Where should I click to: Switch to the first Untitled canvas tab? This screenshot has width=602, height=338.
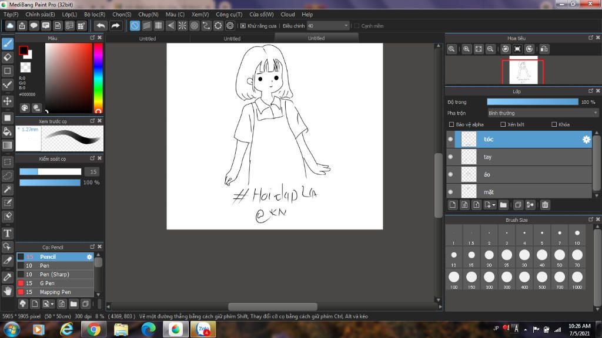[148, 38]
